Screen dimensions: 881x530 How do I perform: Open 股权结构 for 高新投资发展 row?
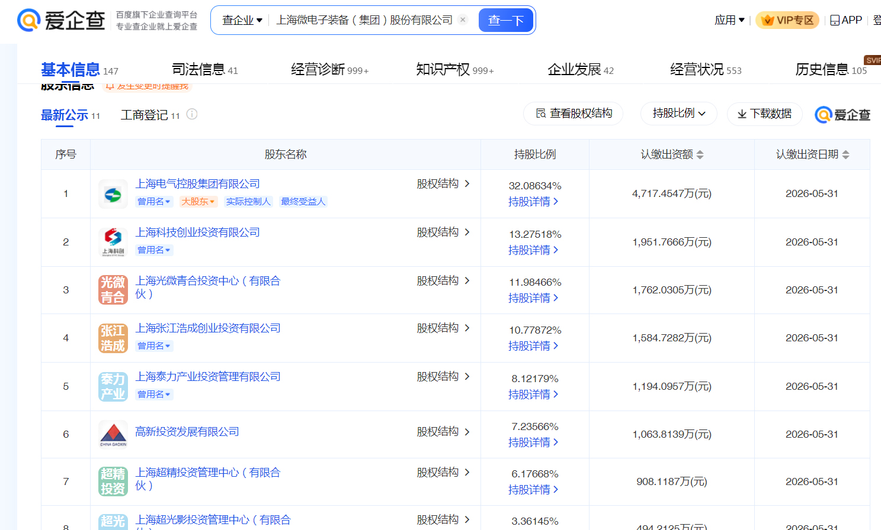(x=443, y=432)
